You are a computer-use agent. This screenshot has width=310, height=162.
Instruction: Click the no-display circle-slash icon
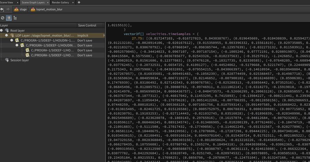click(3, 18)
